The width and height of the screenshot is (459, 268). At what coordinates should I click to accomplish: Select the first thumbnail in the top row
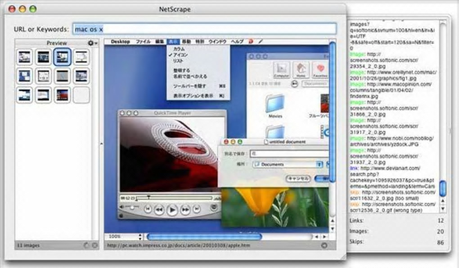coord(24,57)
